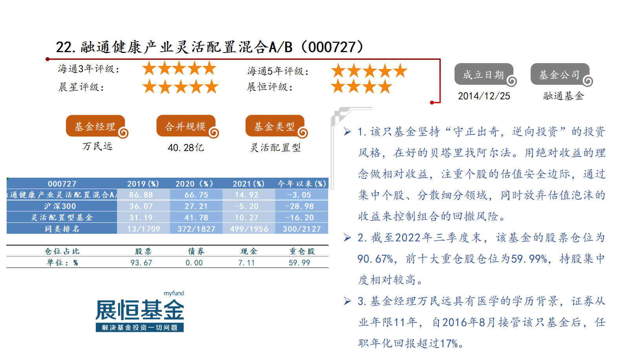Select the 2021(%) column header

(249, 184)
